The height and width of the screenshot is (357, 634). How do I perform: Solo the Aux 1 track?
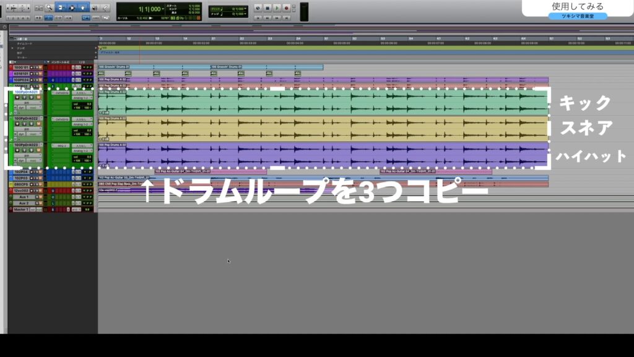pyautogui.click(x=37, y=196)
